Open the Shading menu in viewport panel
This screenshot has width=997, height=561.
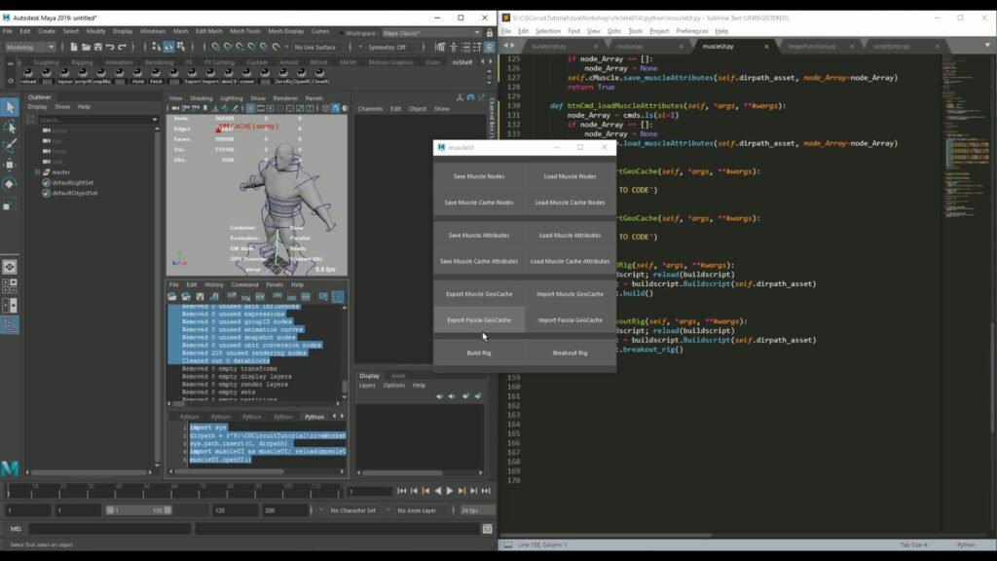201,98
